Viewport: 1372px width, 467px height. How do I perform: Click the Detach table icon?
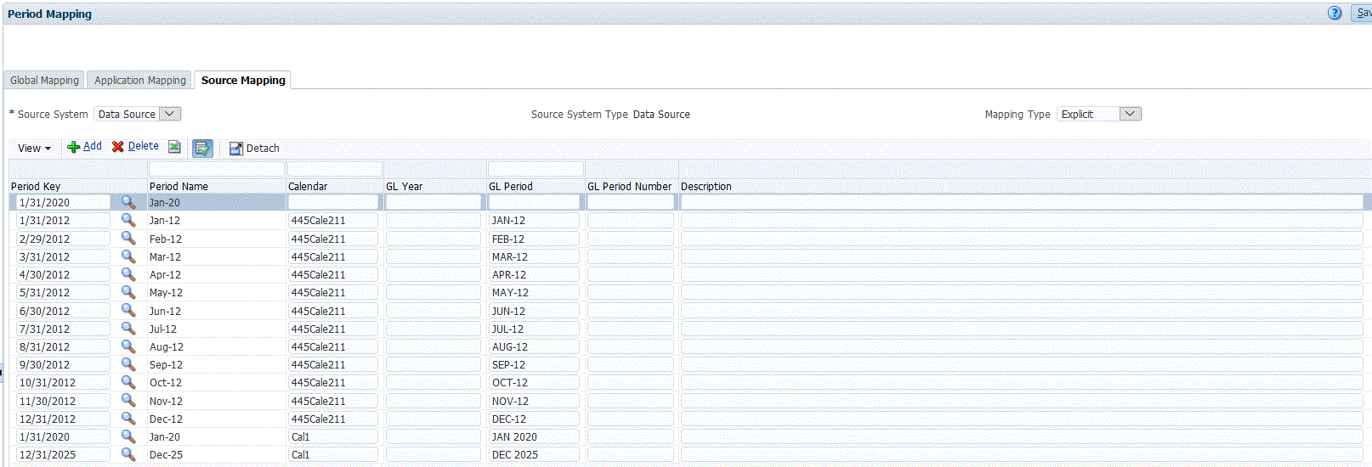coord(236,149)
